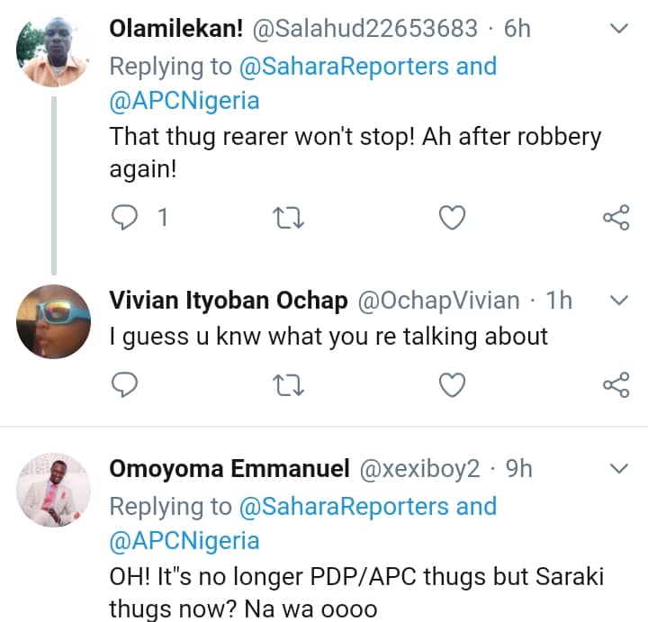Viewport: 648px width, 622px height.
Task: Click the Omoyoma Emmanuel display name
Action: (229, 469)
